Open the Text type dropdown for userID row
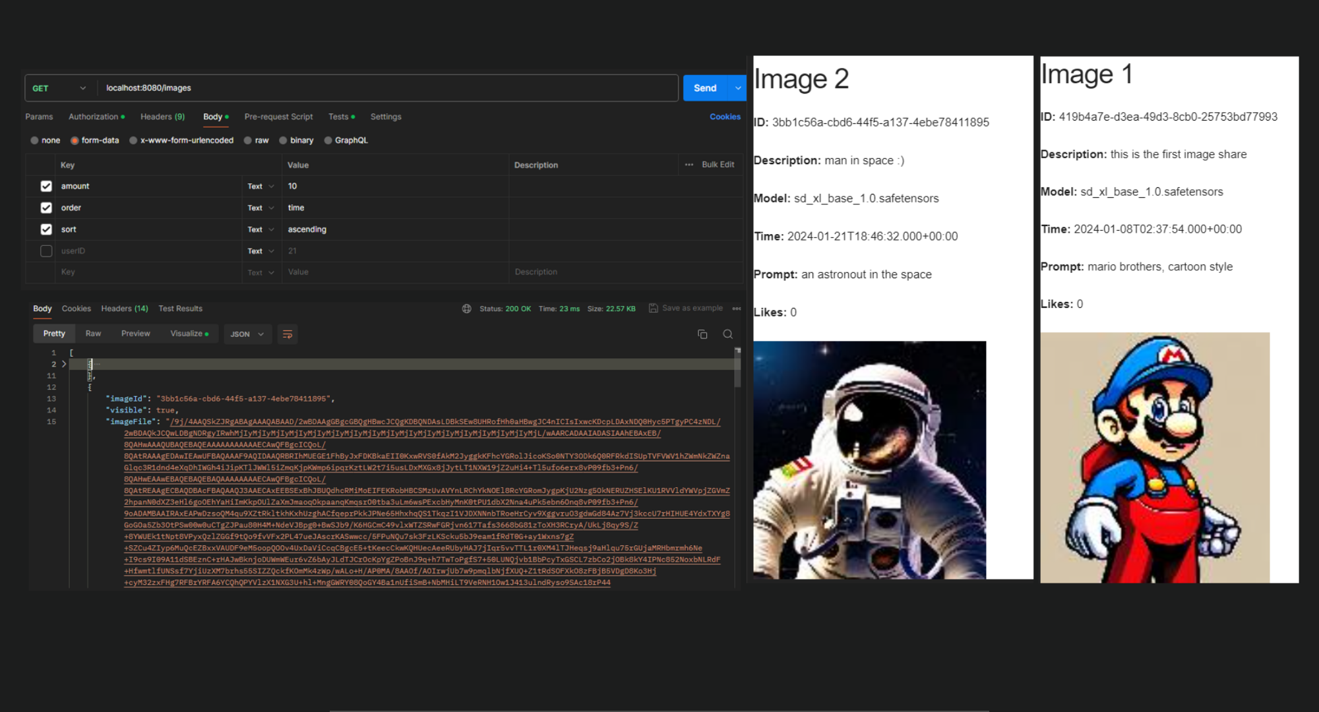The width and height of the screenshot is (1319, 712). click(261, 251)
